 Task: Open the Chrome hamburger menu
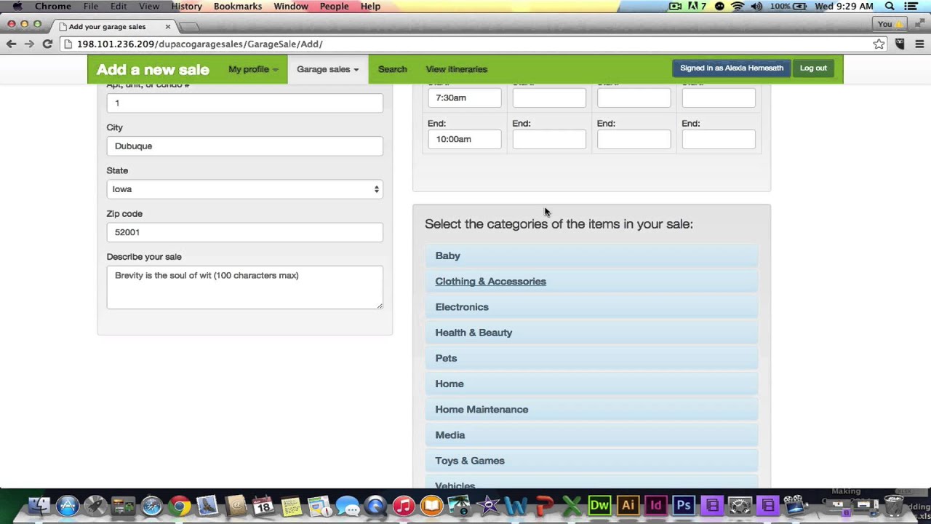pyautogui.click(x=919, y=44)
